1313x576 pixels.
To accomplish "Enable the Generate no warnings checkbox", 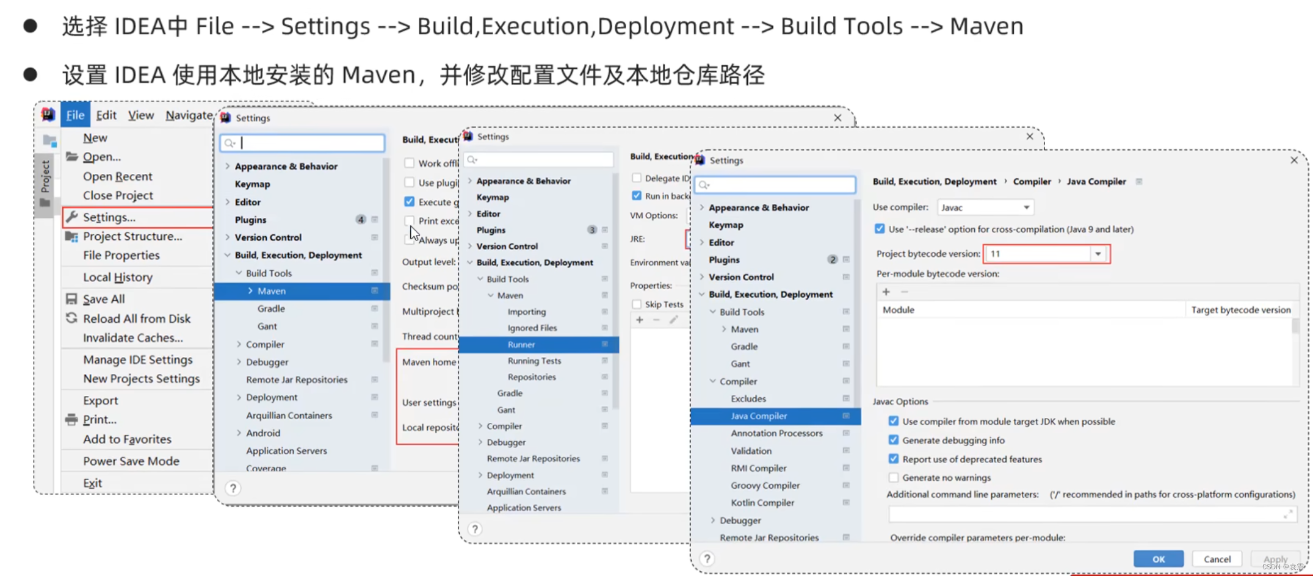I will click(893, 477).
